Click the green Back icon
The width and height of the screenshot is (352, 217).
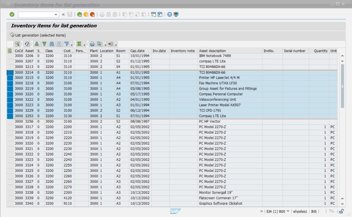pyautogui.click(x=79, y=14)
